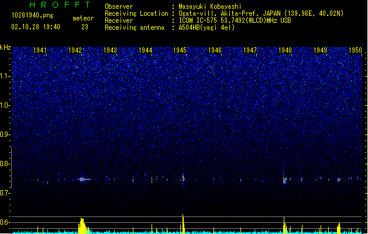Click time marker 1944
This screenshot has height=234, width=368.
145,50
